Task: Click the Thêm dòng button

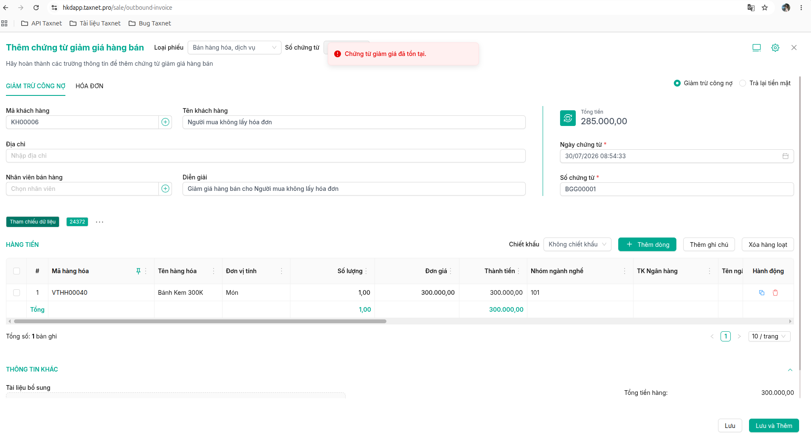Action: coord(647,244)
